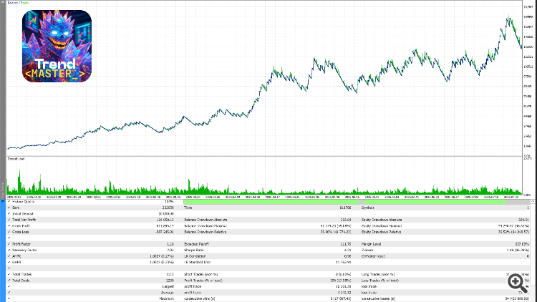Select the 'LR Standard Error' label

click(198, 262)
